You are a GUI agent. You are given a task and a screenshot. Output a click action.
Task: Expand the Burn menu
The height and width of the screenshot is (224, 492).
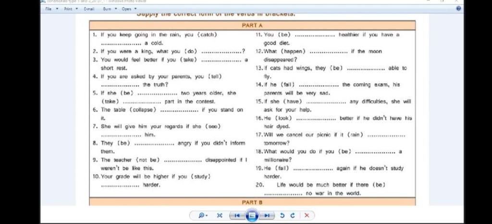tap(110, 9)
